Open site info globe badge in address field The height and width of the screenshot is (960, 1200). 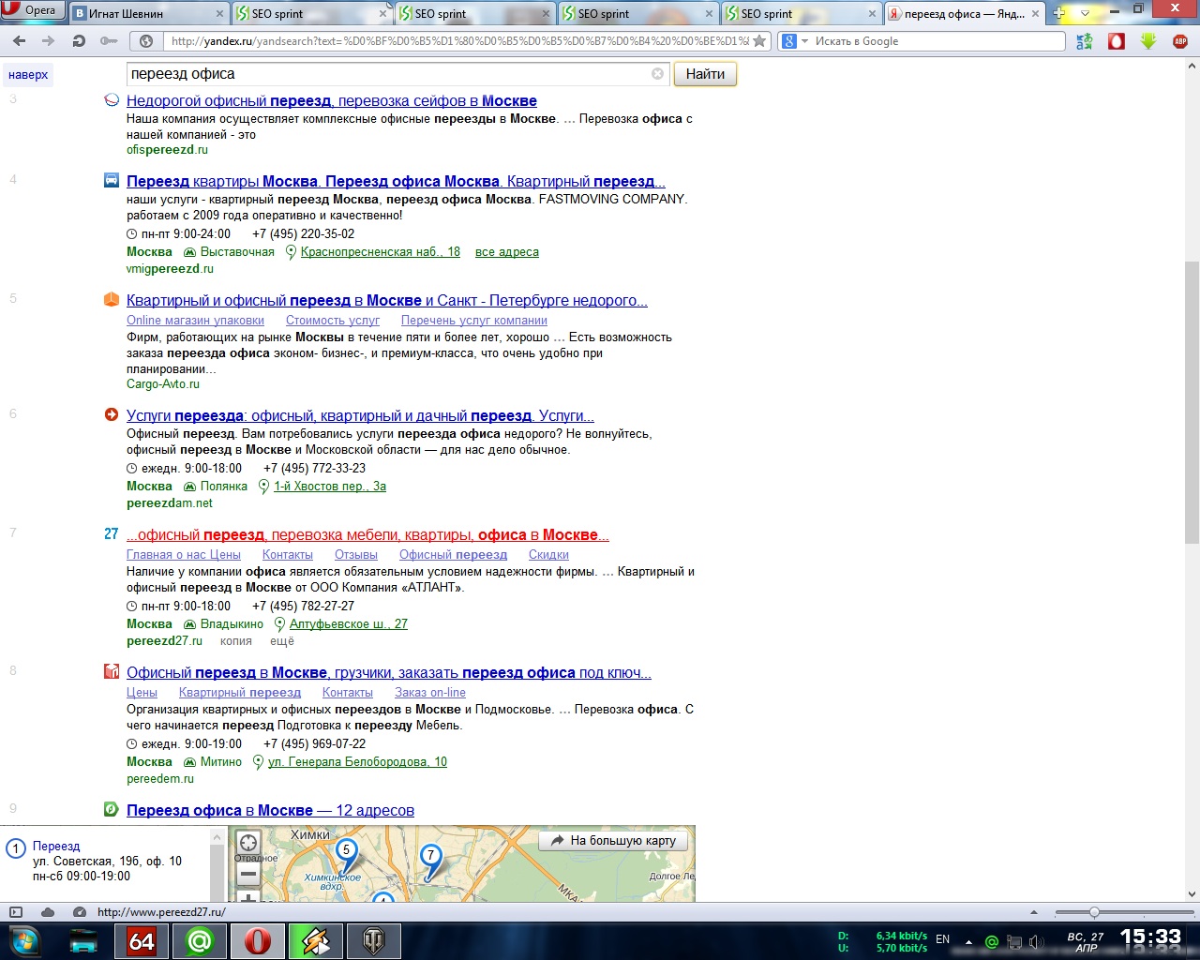pyautogui.click(x=146, y=41)
